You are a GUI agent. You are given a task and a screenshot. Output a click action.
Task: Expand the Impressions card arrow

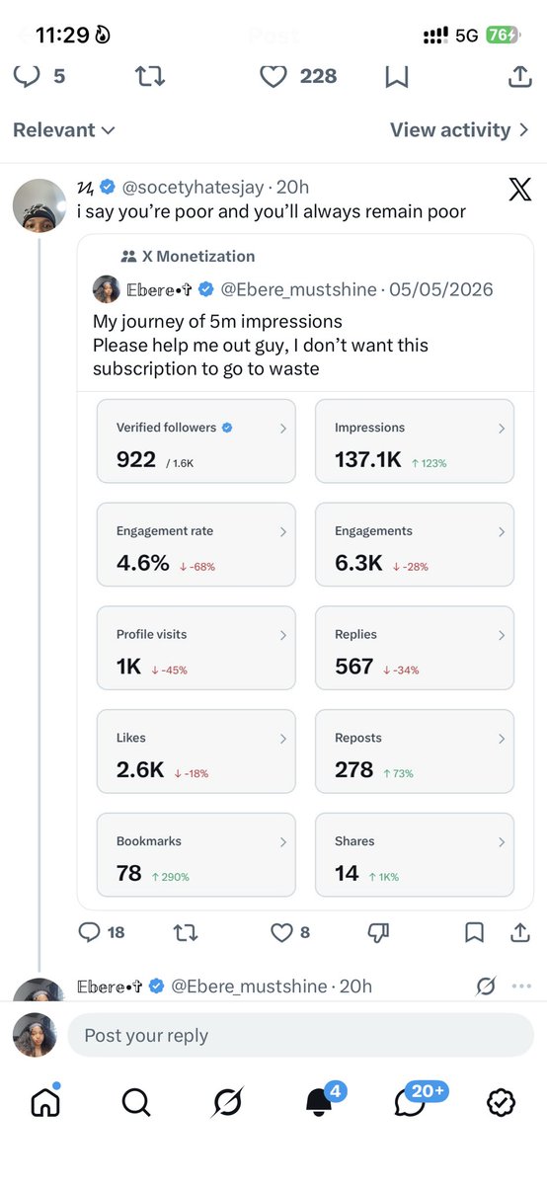coord(502,429)
